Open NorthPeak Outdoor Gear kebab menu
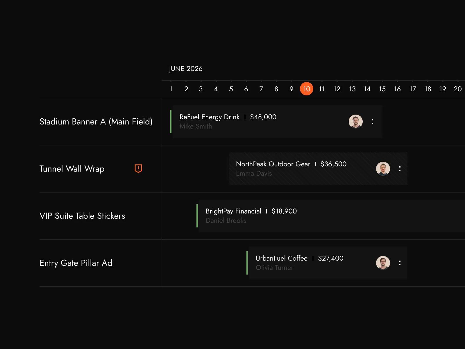This screenshot has height=349, width=465. (x=400, y=169)
